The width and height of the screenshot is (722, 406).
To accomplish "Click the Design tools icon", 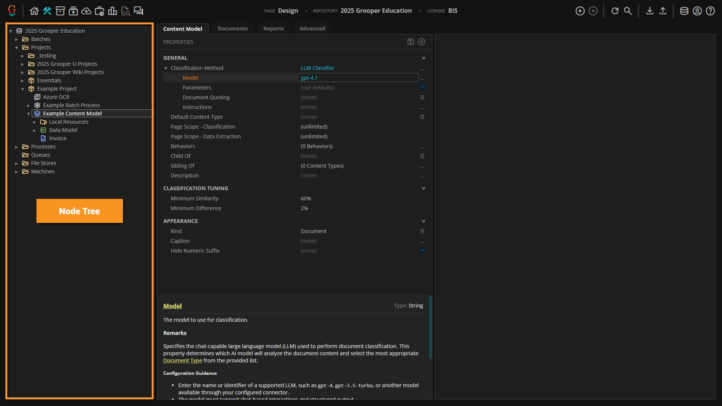I will point(47,11).
